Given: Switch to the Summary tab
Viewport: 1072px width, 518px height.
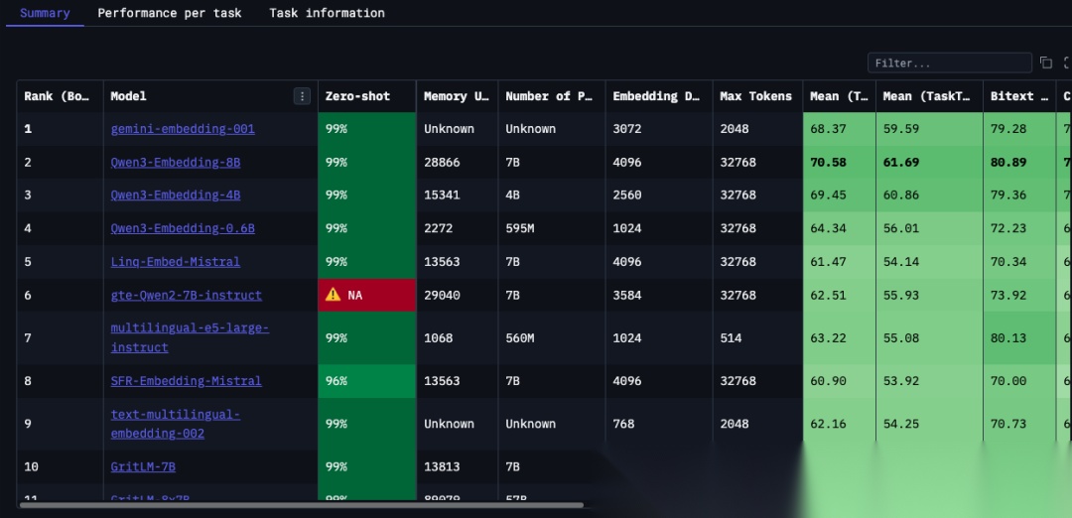Looking at the screenshot, I should pyautogui.click(x=45, y=13).
